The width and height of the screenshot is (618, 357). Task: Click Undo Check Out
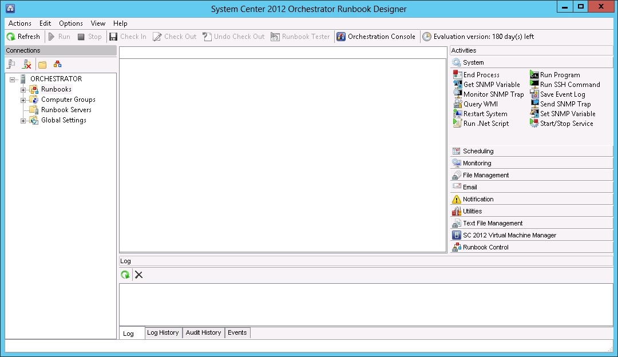(x=233, y=37)
